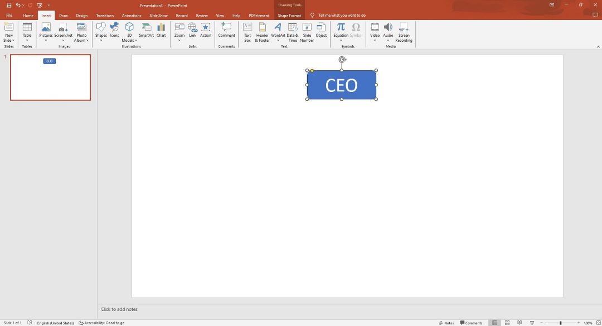Click Tell me what you want to do

point(342,16)
